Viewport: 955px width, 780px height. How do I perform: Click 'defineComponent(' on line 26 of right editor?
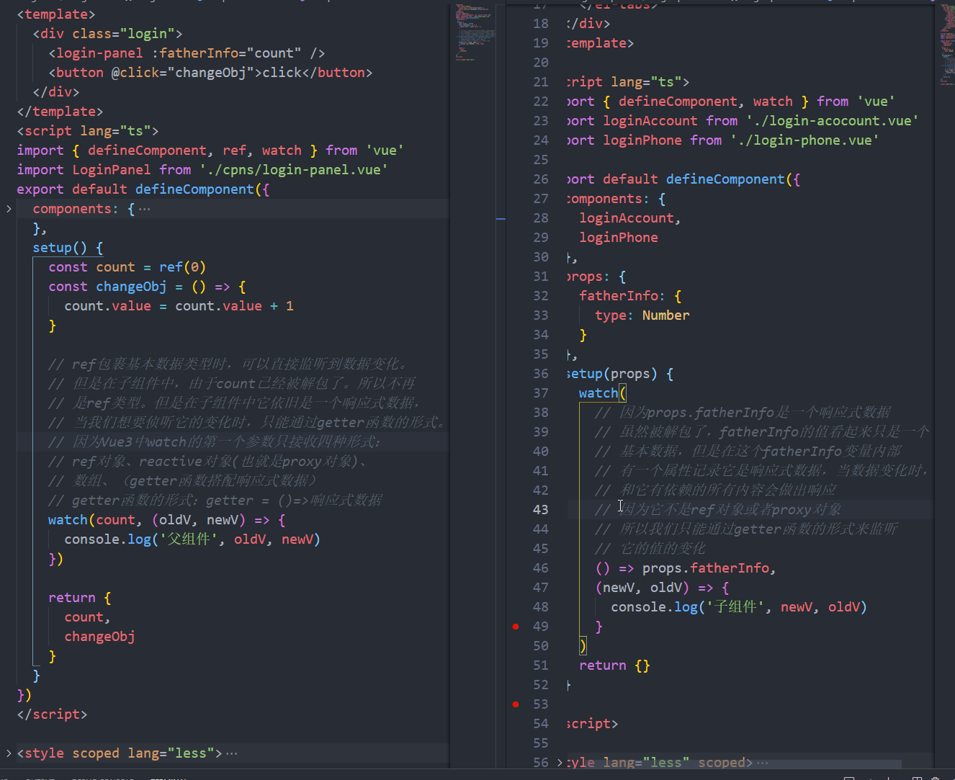coord(730,179)
